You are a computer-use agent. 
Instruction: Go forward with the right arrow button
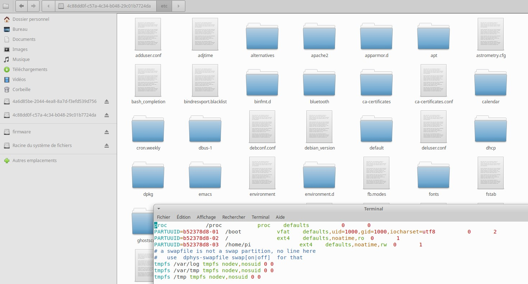33,6
